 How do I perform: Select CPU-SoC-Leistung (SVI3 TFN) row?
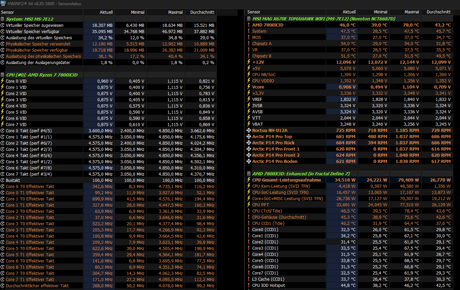(x=349, y=193)
